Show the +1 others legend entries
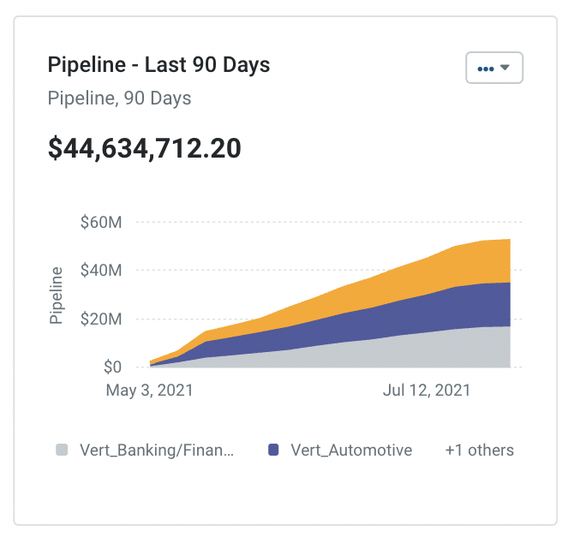574x543 pixels. tap(479, 450)
